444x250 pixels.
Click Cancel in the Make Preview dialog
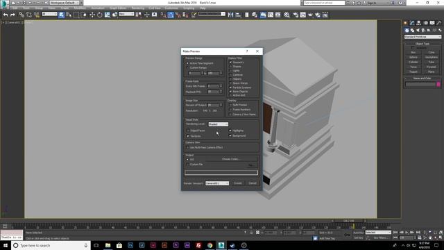coord(253,183)
